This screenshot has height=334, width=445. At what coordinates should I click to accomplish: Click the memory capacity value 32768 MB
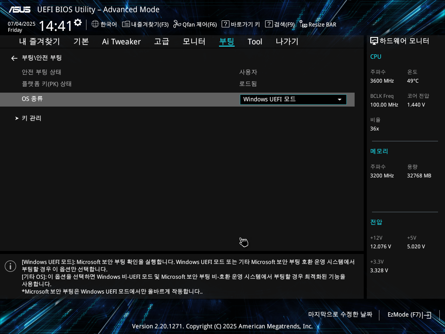tap(419, 176)
